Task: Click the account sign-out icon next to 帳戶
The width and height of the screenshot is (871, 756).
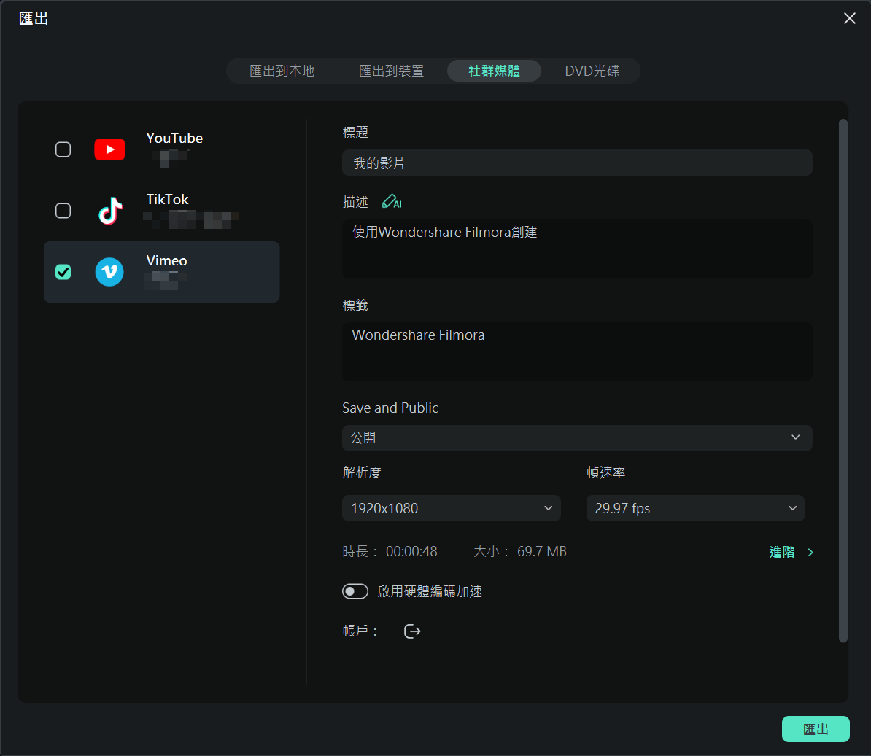Action: point(412,631)
